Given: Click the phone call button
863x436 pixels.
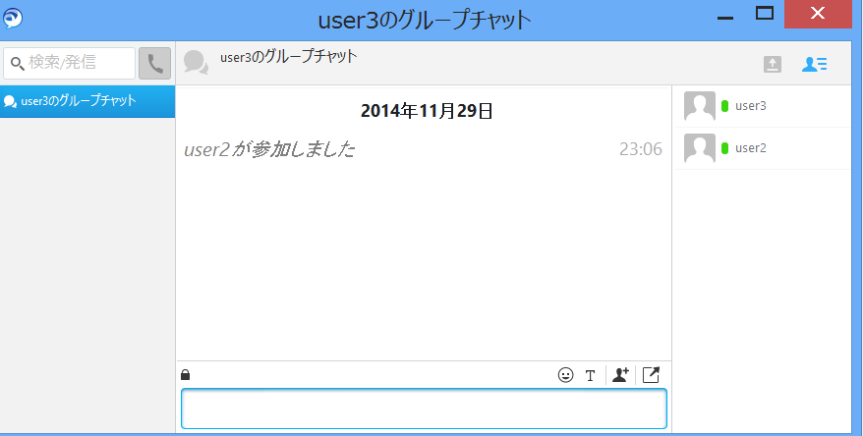Looking at the screenshot, I should click(154, 64).
